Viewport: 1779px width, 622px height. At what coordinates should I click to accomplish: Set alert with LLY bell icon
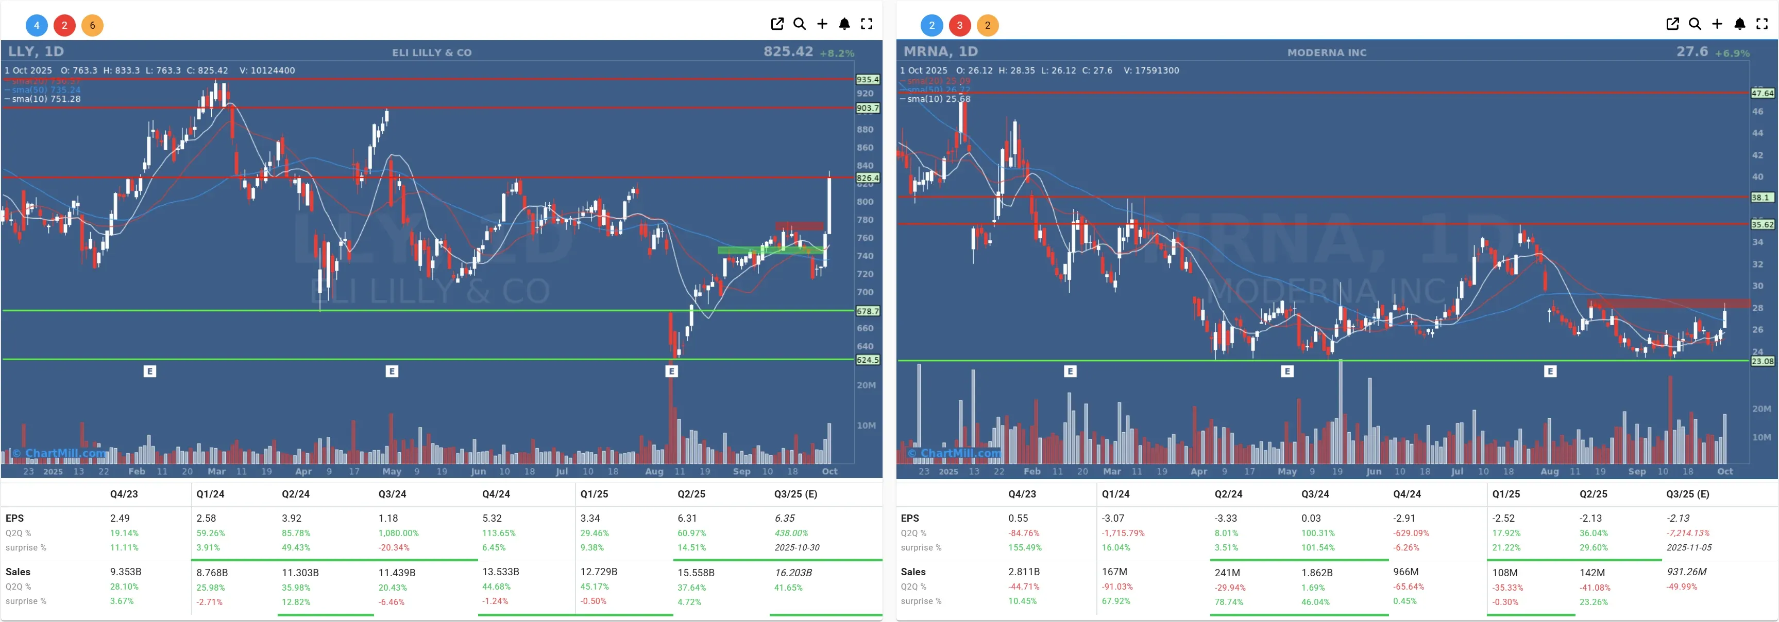[844, 24]
